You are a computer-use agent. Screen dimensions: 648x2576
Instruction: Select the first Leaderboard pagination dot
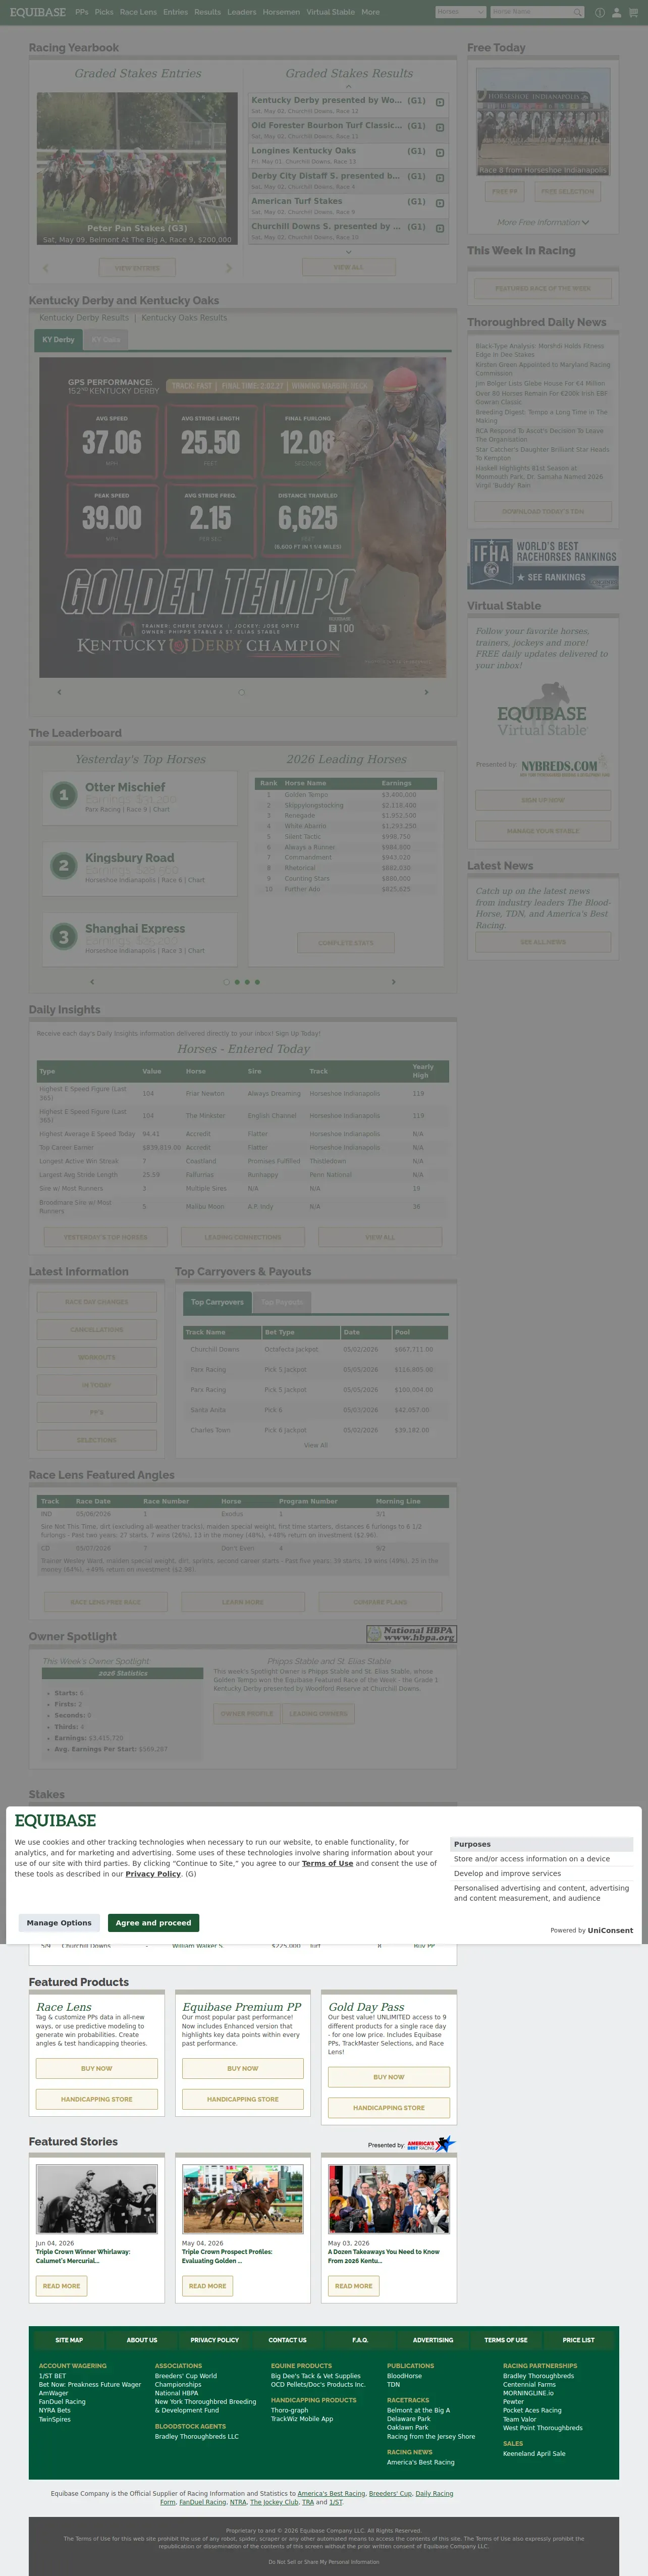tap(227, 982)
